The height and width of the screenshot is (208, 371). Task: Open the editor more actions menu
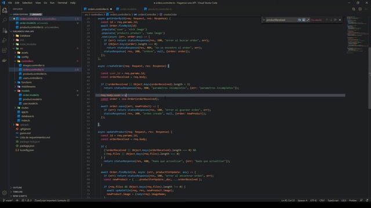click(366, 9)
